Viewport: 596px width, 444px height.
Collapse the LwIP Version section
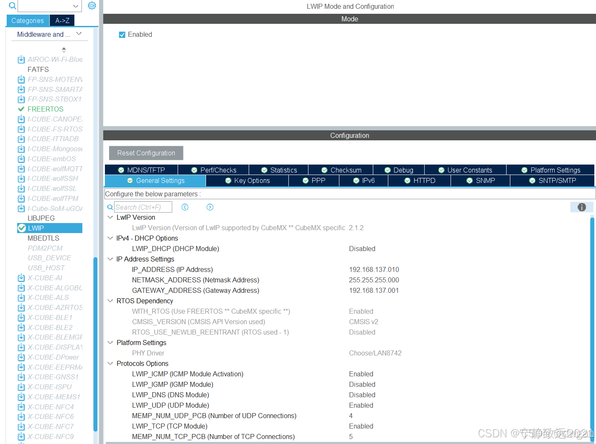110,217
